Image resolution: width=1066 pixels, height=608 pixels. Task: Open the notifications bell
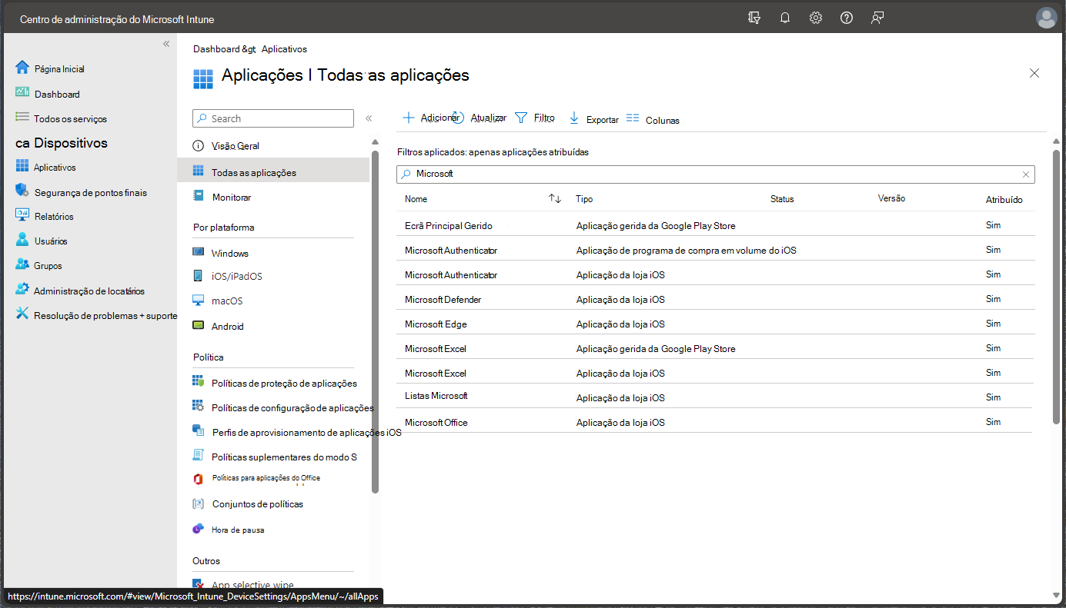(x=785, y=18)
